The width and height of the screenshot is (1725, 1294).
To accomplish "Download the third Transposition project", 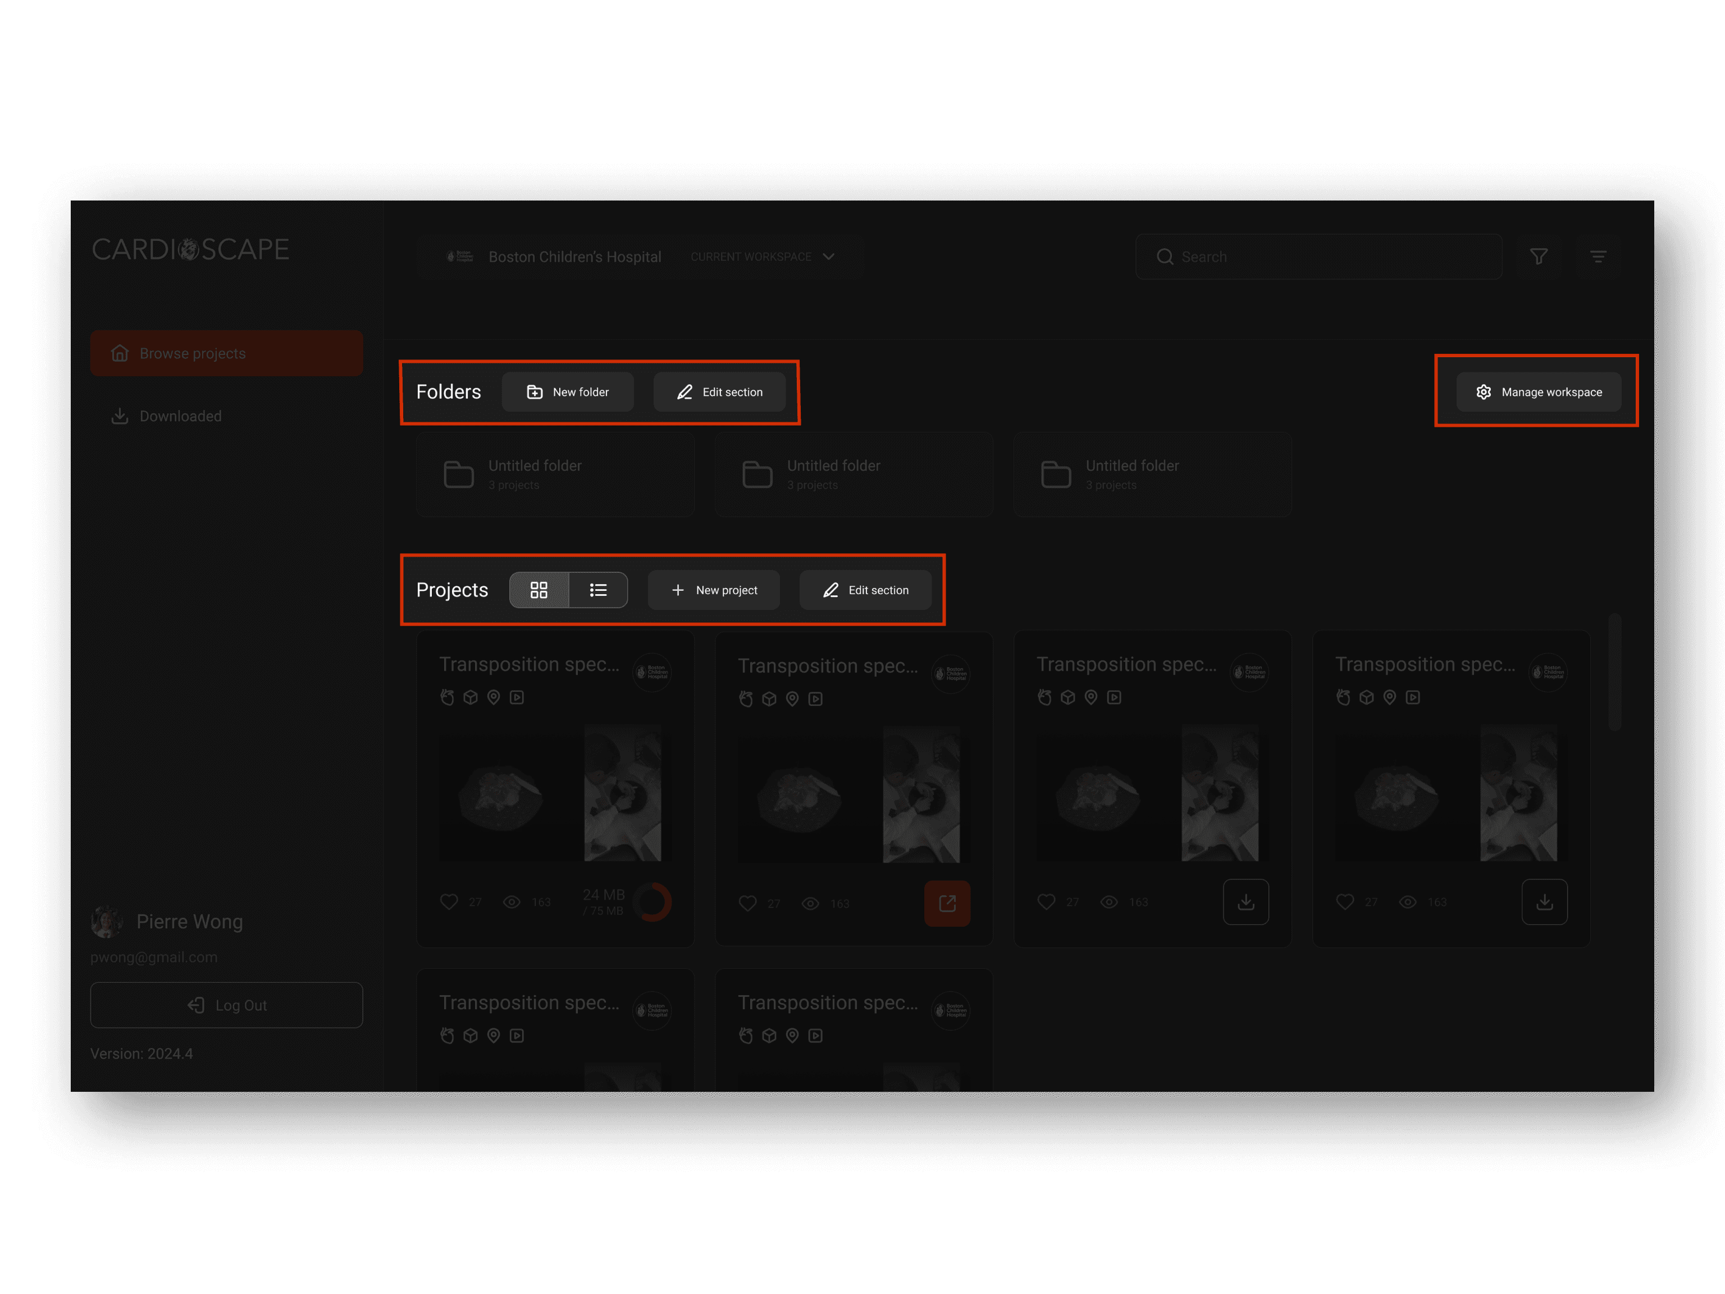I will [x=1245, y=901].
